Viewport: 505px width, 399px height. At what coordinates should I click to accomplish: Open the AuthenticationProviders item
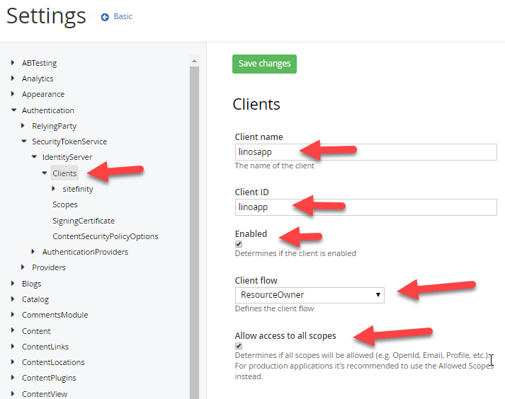[85, 252]
